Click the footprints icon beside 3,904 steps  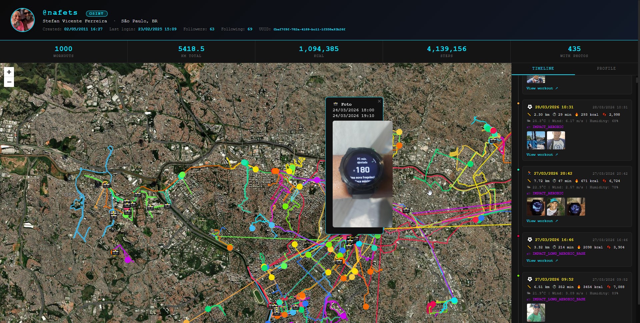(609, 247)
